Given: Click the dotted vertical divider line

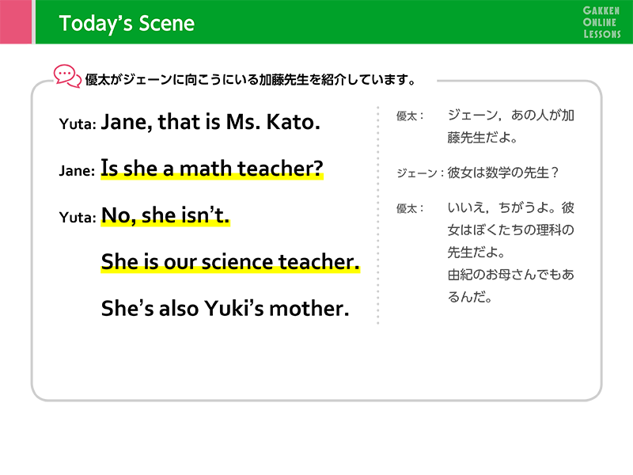Looking at the screenshot, I should (x=378, y=215).
